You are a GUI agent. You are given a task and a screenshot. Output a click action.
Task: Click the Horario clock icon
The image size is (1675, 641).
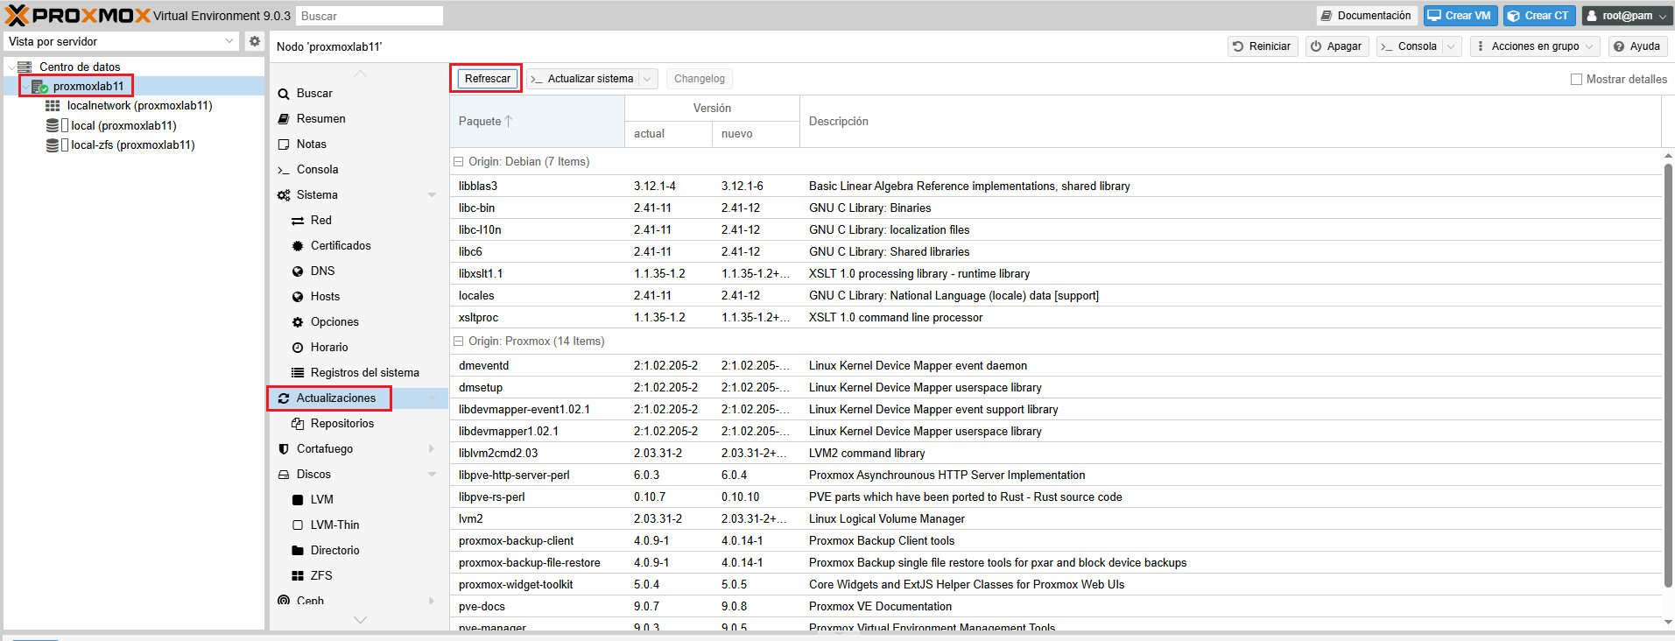298,348
